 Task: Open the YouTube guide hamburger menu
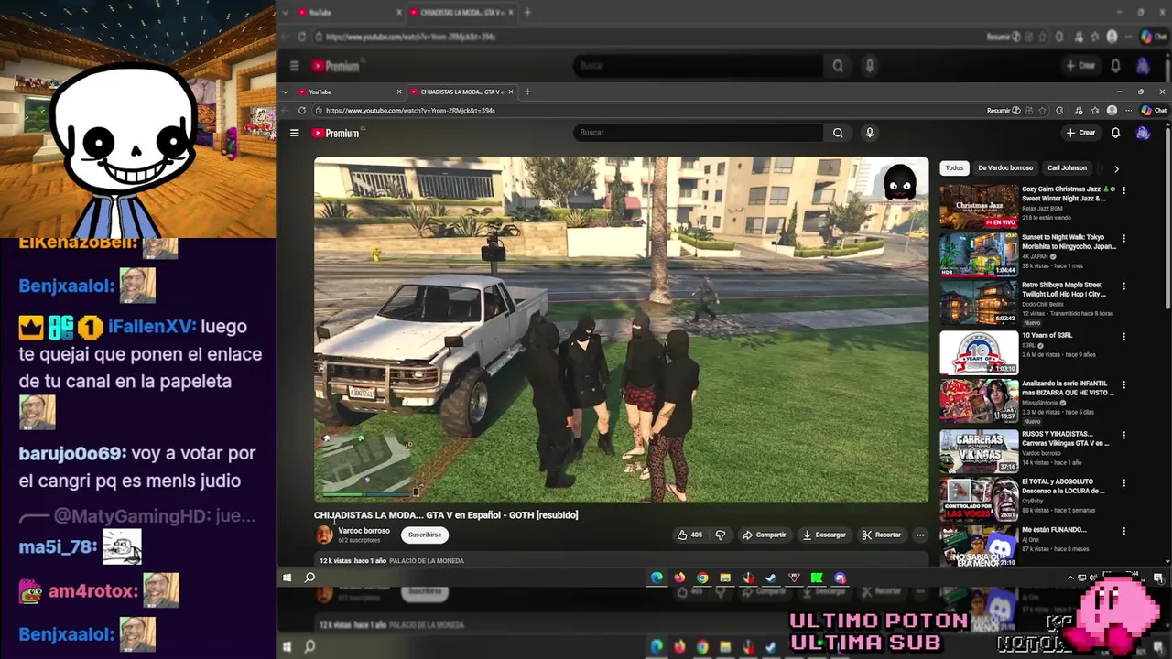click(x=294, y=133)
